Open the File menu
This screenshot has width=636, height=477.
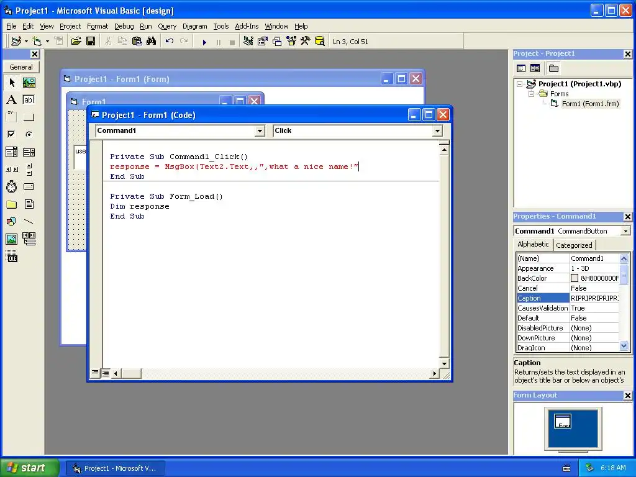[11, 26]
